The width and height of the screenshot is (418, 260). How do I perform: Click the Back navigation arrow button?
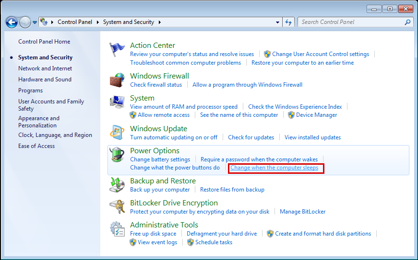point(12,22)
